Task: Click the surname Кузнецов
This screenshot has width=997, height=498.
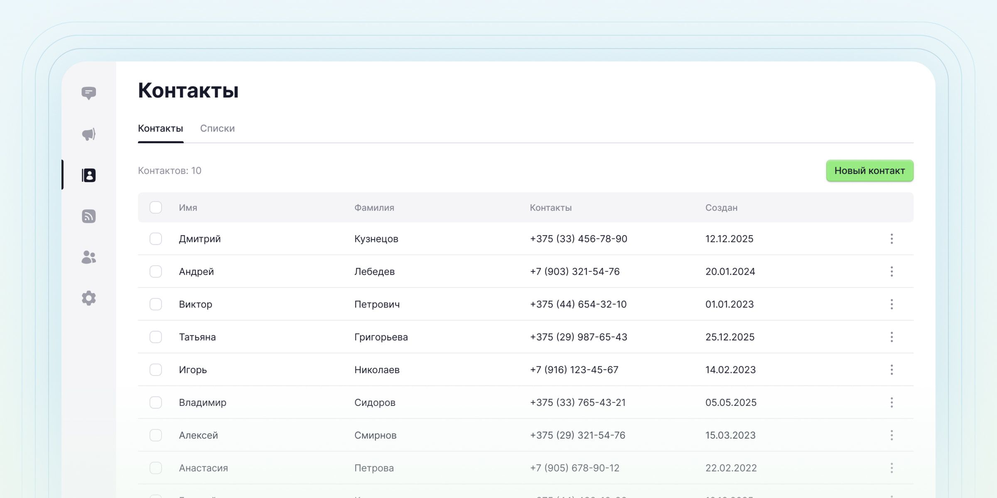Action: 376,239
